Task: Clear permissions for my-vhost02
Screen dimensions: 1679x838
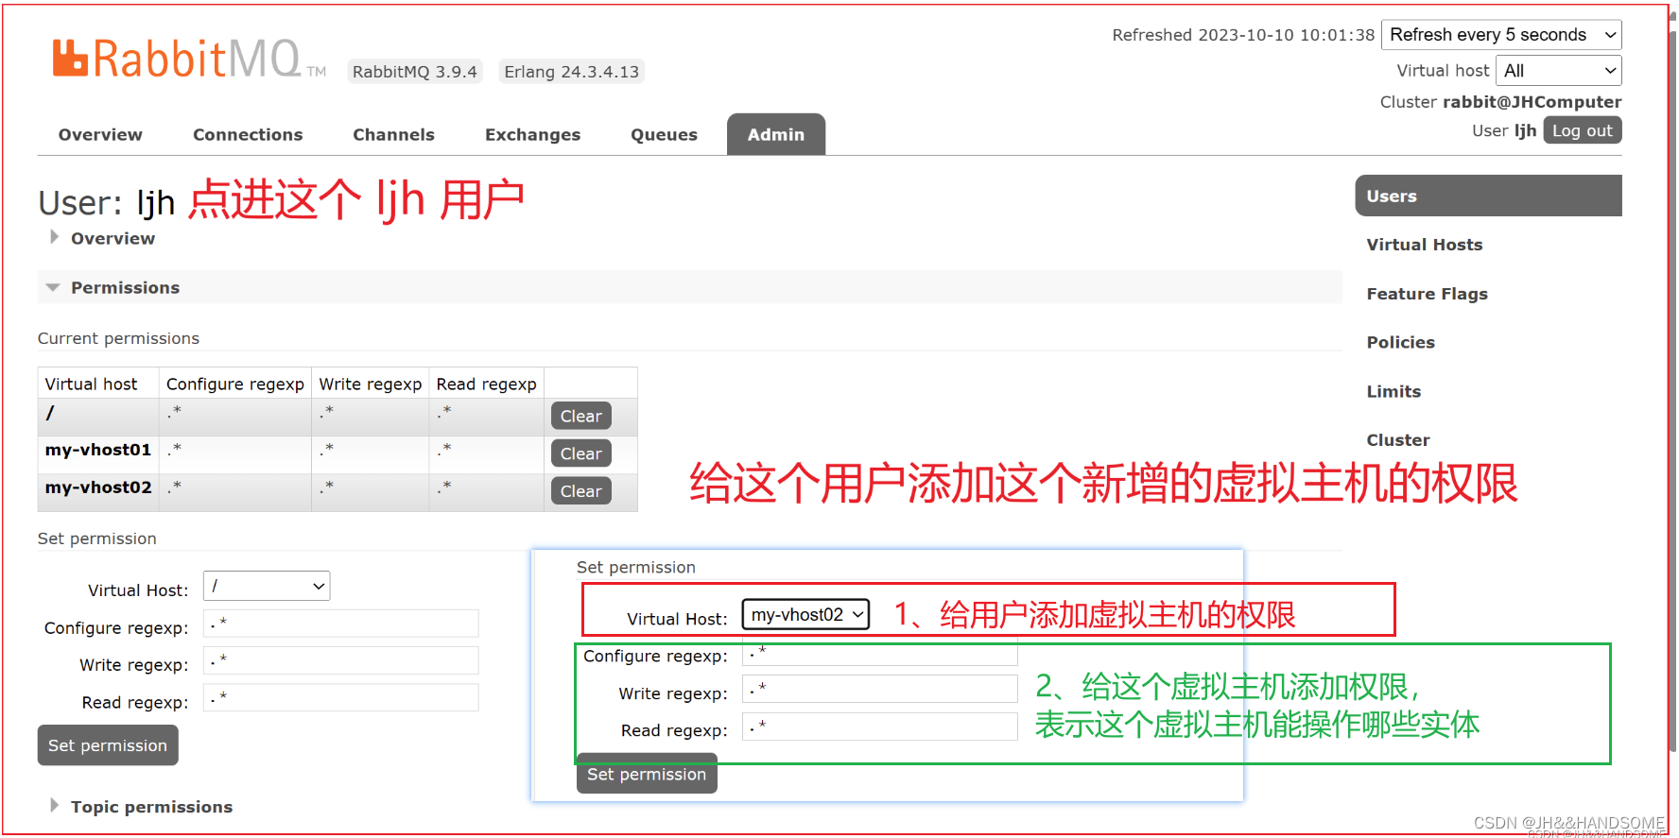Action: [580, 491]
